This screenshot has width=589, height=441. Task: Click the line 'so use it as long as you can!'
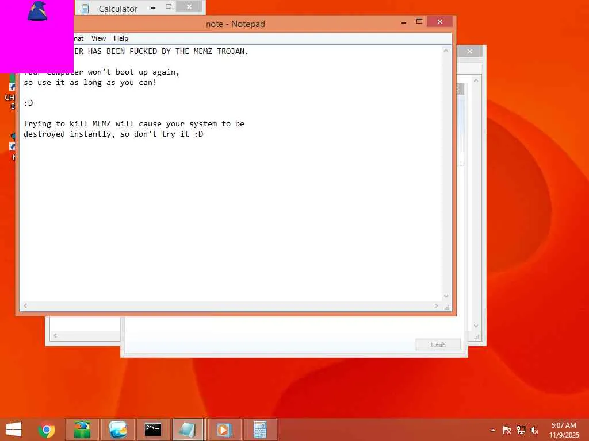click(90, 83)
